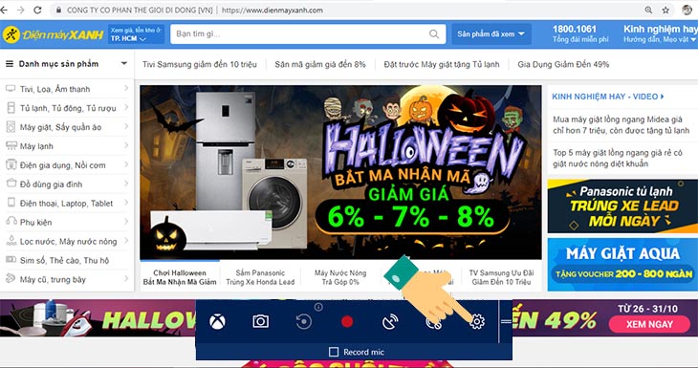The height and width of the screenshot is (368, 698).
Task: Open 'Săn mã giảm giá đến 8%' link
Action: [320, 65]
